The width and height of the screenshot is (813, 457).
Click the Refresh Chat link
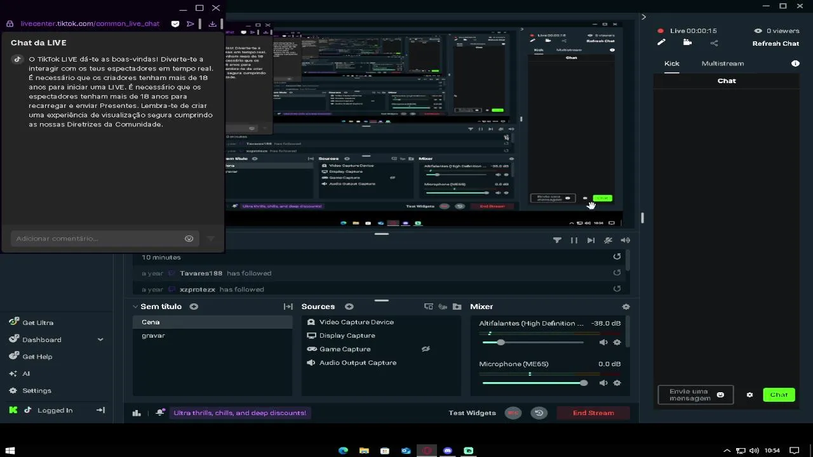tap(776, 44)
